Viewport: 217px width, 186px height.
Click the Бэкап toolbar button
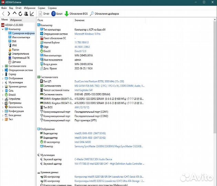click(57, 14)
